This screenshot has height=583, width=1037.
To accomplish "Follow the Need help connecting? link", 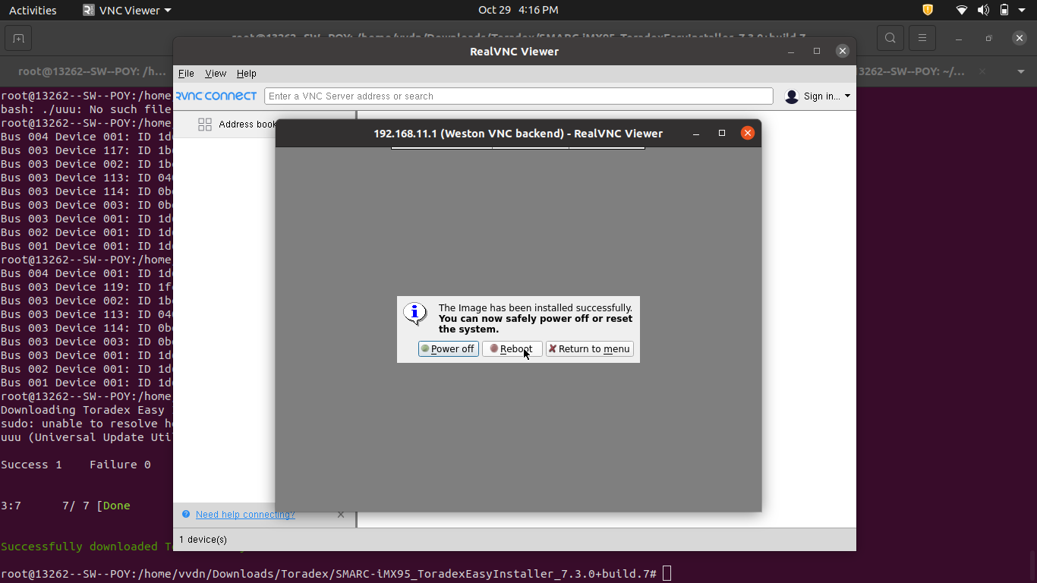I will (x=245, y=515).
